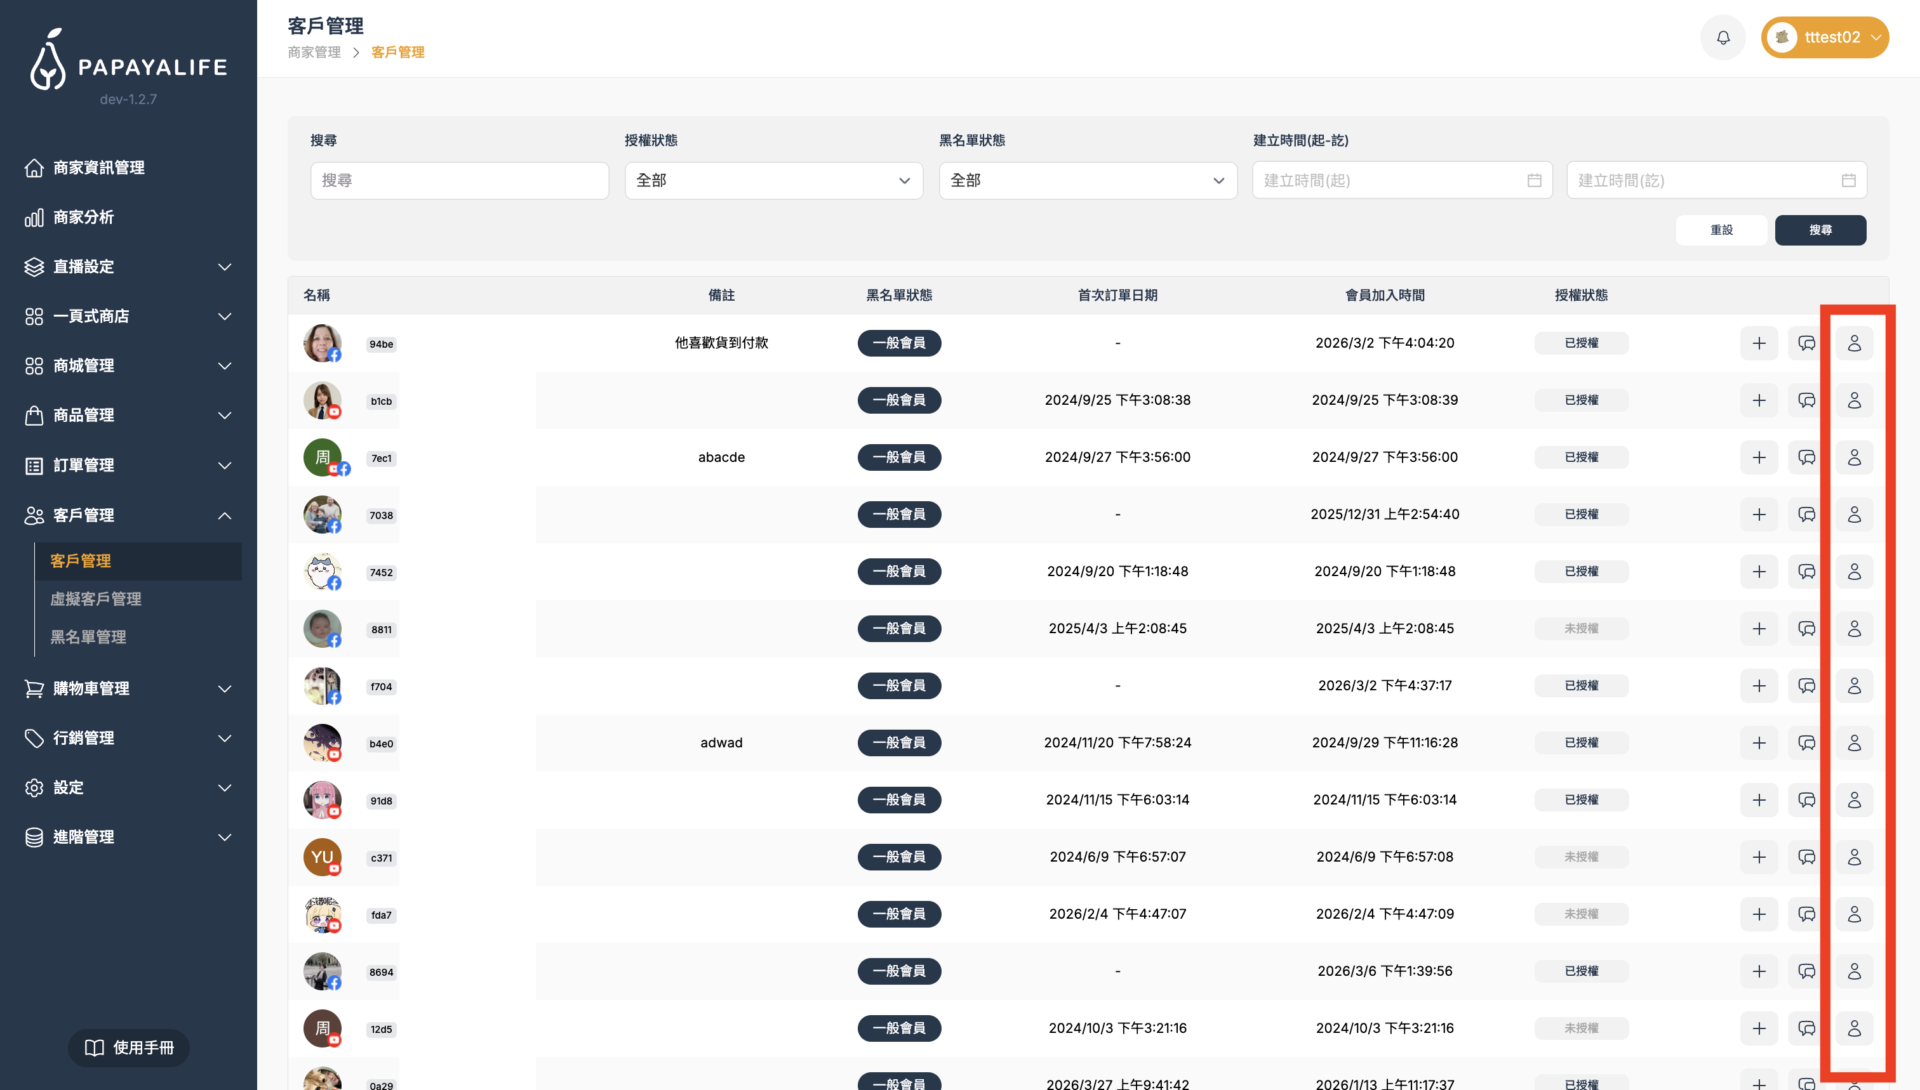Click the plus icon in the 94be row
This screenshot has height=1090, width=1920.
(1758, 343)
